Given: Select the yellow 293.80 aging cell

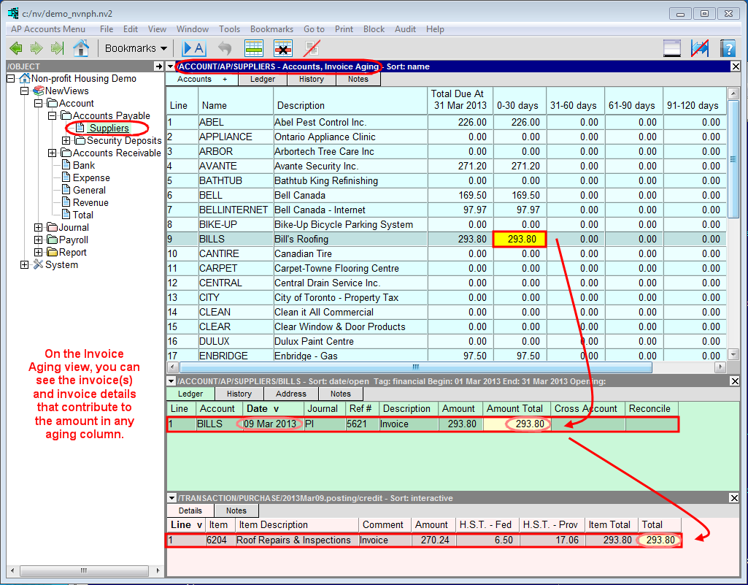Looking at the screenshot, I should tap(520, 240).
